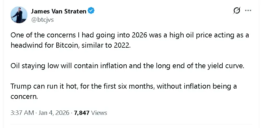Click the word "concern." on the last line
Screen dimensions: 263x128
[x=24, y=96]
